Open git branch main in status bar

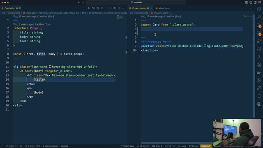click(10, 146)
